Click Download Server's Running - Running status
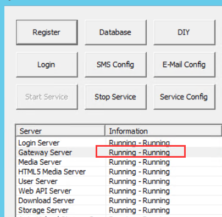 click(x=139, y=201)
